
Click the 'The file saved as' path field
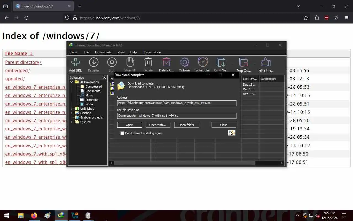[177, 116]
